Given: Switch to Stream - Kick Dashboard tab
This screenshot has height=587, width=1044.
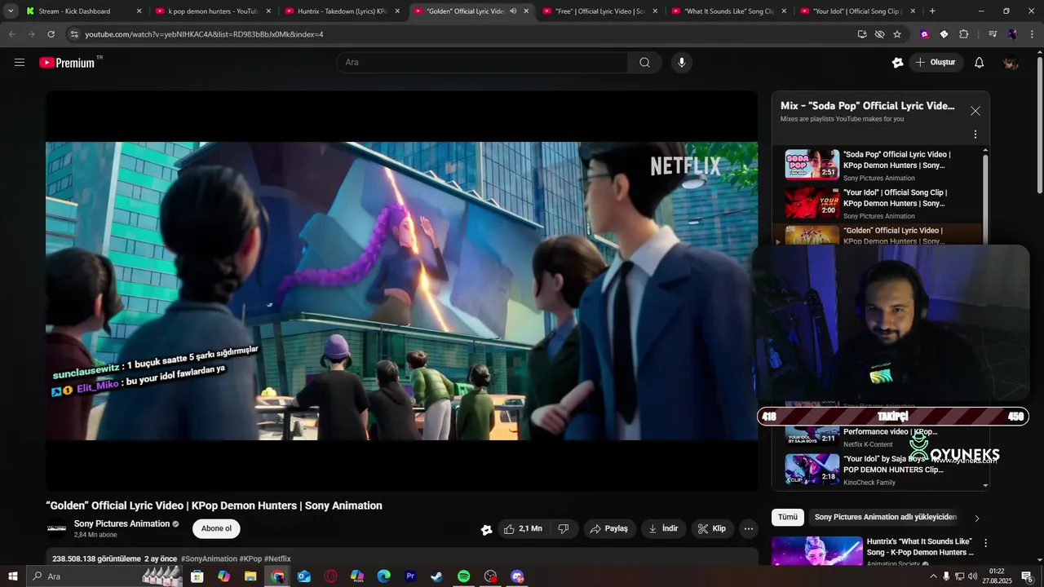Looking at the screenshot, I should pyautogui.click(x=82, y=11).
